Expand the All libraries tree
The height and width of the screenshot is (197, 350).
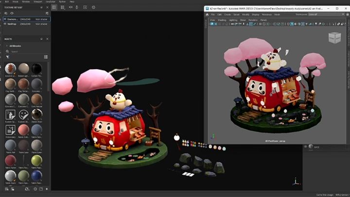(6, 46)
